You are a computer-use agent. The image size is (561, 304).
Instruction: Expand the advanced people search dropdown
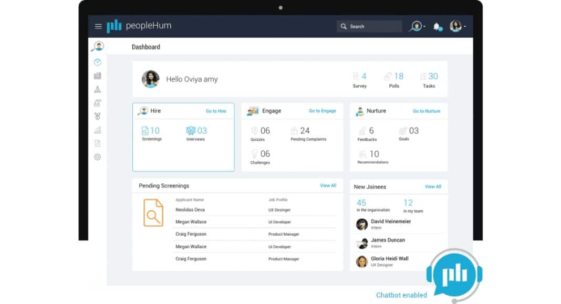pyautogui.click(x=415, y=26)
